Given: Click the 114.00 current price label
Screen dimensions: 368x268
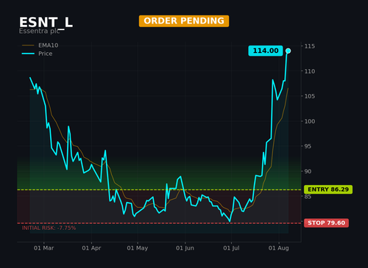Looking at the screenshot, I should pyautogui.click(x=266, y=51).
